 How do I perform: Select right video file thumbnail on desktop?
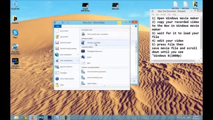click(115, 6)
